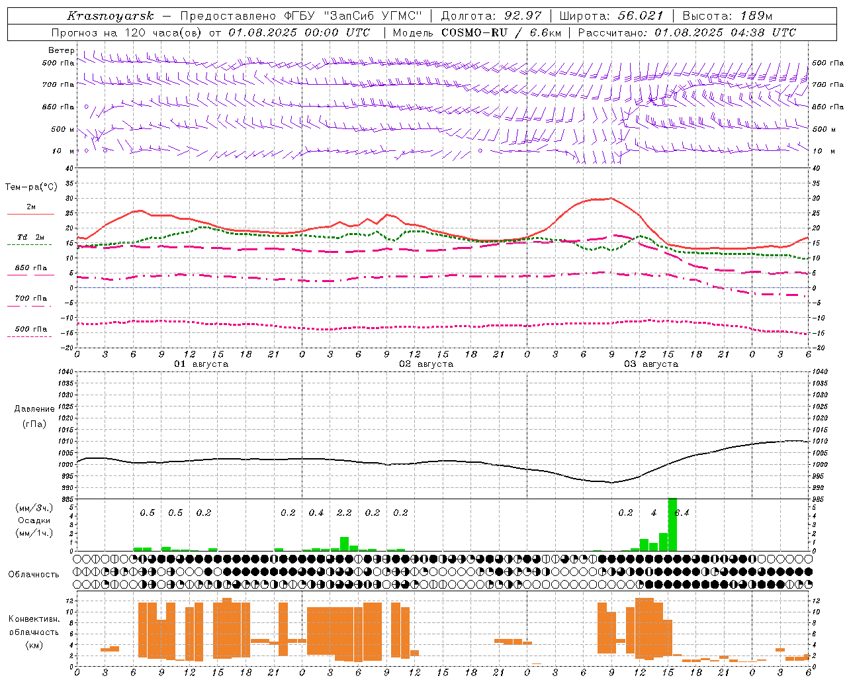This screenshot has height=678, width=847.
Task: Click the '(мм/3ч.)' precipitation unit label
Action: click(x=34, y=508)
